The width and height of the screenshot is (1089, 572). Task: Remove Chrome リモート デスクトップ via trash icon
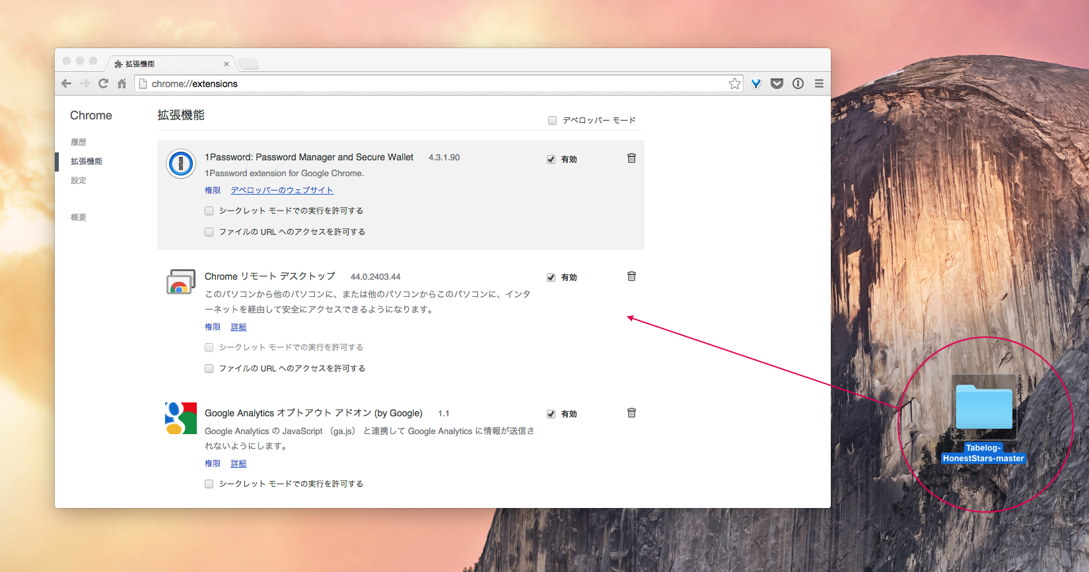tap(631, 276)
